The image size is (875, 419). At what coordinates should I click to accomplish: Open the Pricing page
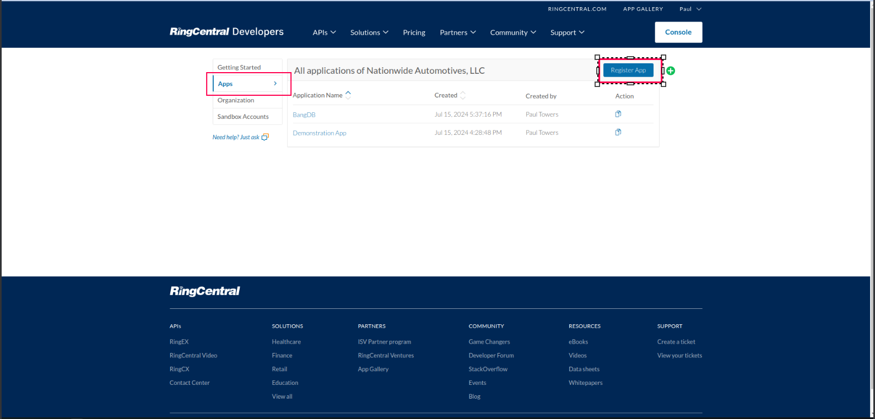[x=414, y=32]
